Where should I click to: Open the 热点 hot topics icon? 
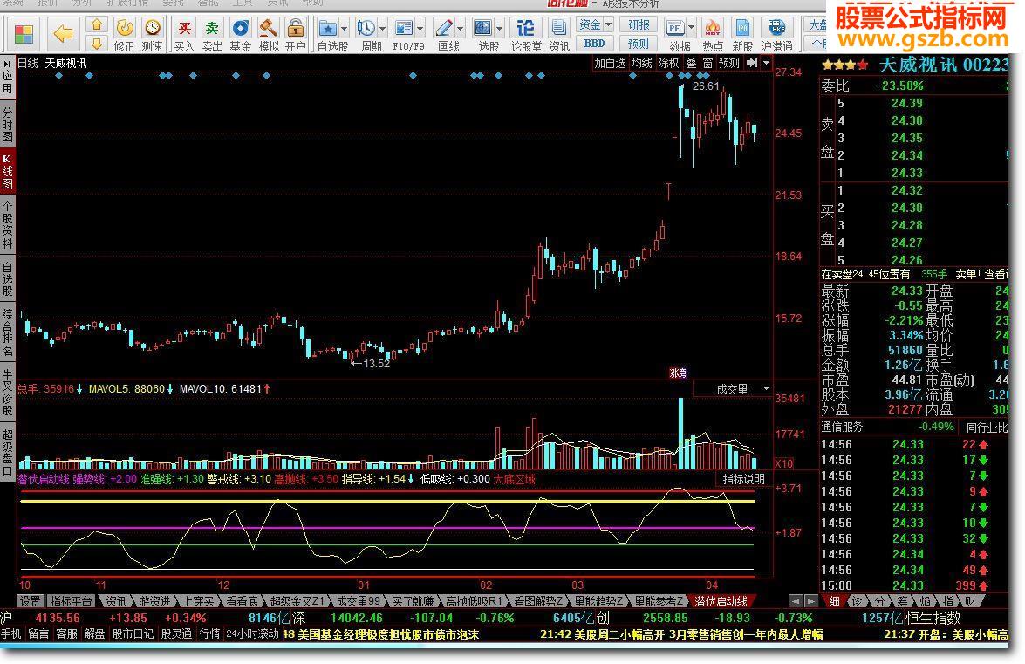click(713, 35)
